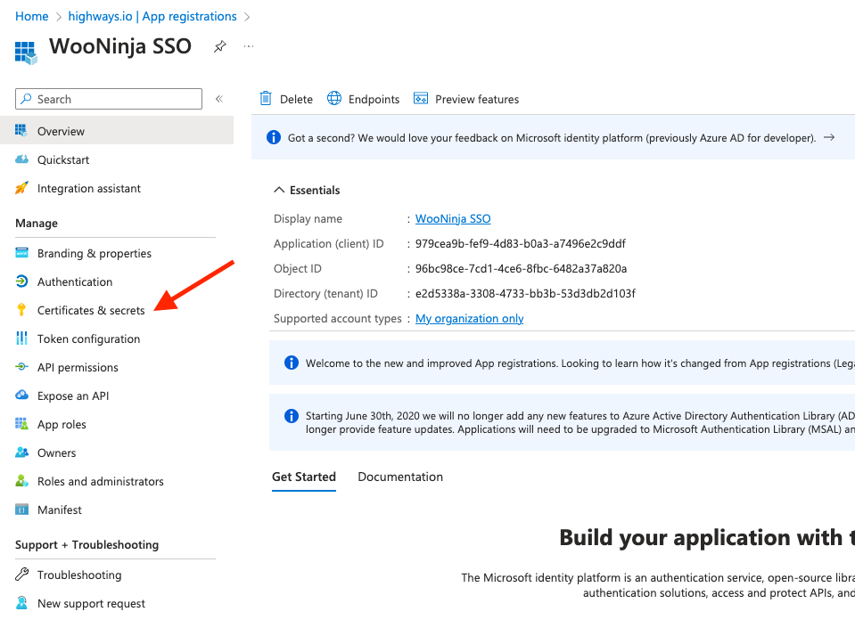
Task: Click the Expose an API cloud icon
Action: pos(22,395)
